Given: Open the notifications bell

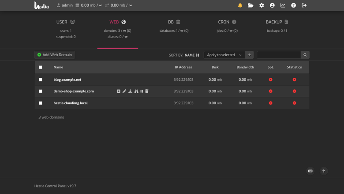Looking at the screenshot, I should 240,5.
